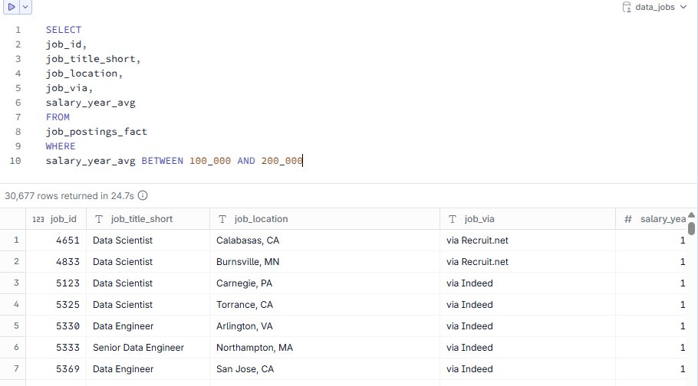Select via Recruit.net cell in row 2
698x386 pixels.
pos(528,262)
